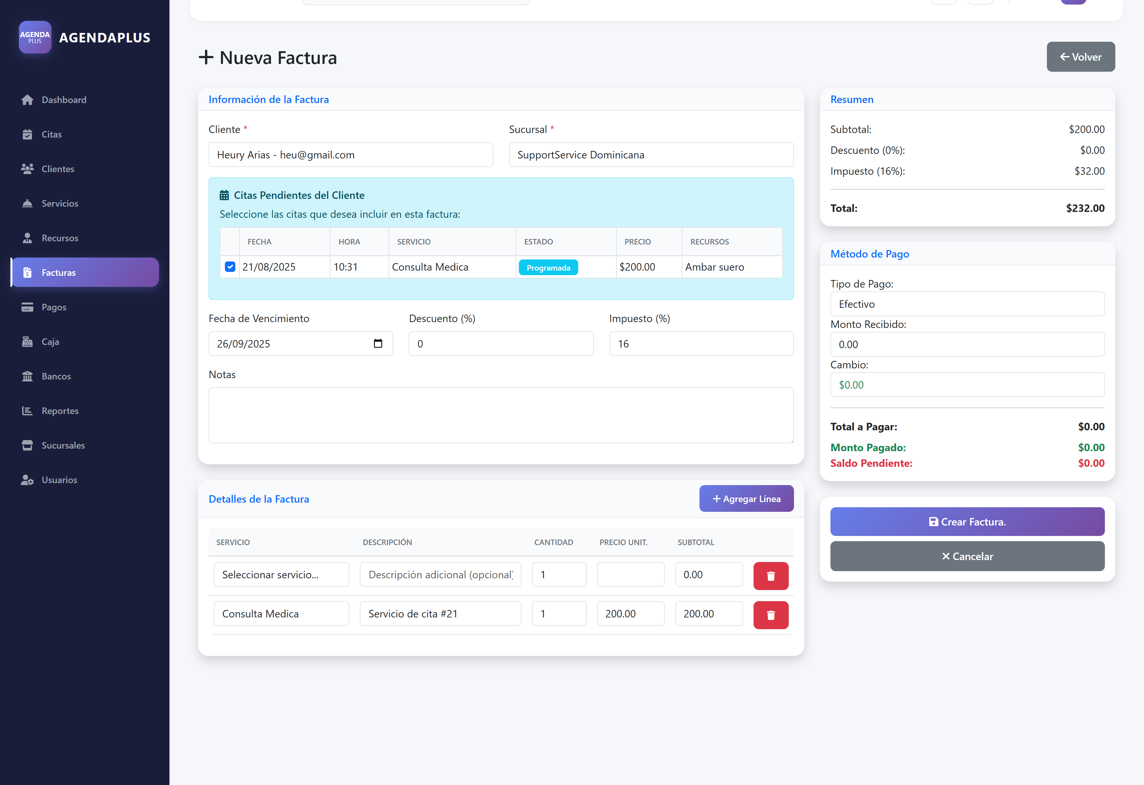Screen dimensions: 1144x785
Task: Click the AgendaPlus logo icon
Action: tap(35, 37)
